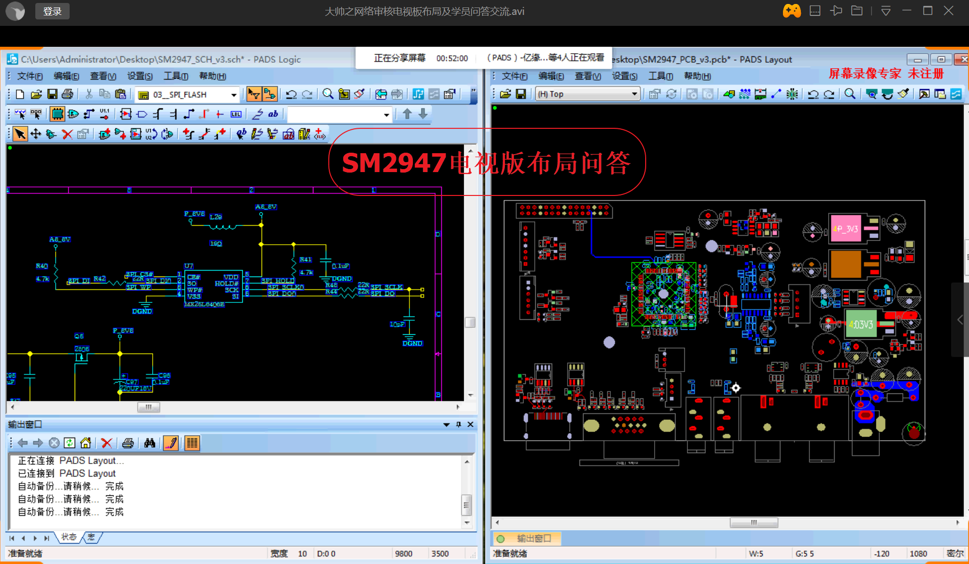The height and width of the screenshot is (564, 969).
Task: Click the 'ab' Create Text icon in selection toolbar
Action: pos(273,114)
